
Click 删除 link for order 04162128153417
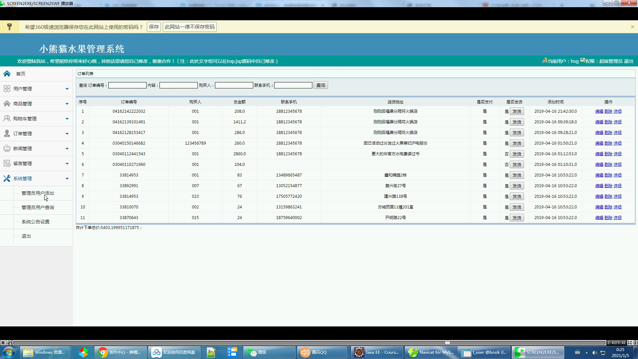click(608, 133)
